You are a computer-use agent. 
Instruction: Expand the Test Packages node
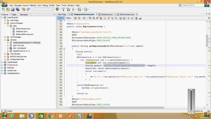coord(5,37)
